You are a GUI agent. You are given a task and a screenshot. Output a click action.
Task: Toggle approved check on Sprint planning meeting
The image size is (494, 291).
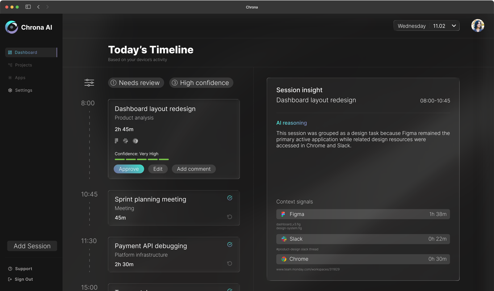click(230, 198)
